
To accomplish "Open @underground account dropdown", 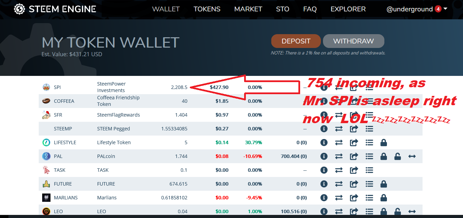I will click(x=417, y=9).
